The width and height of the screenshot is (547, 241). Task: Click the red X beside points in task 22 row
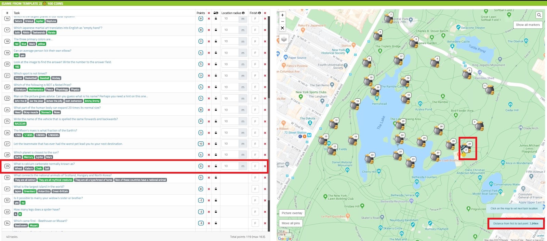(209, 87)
